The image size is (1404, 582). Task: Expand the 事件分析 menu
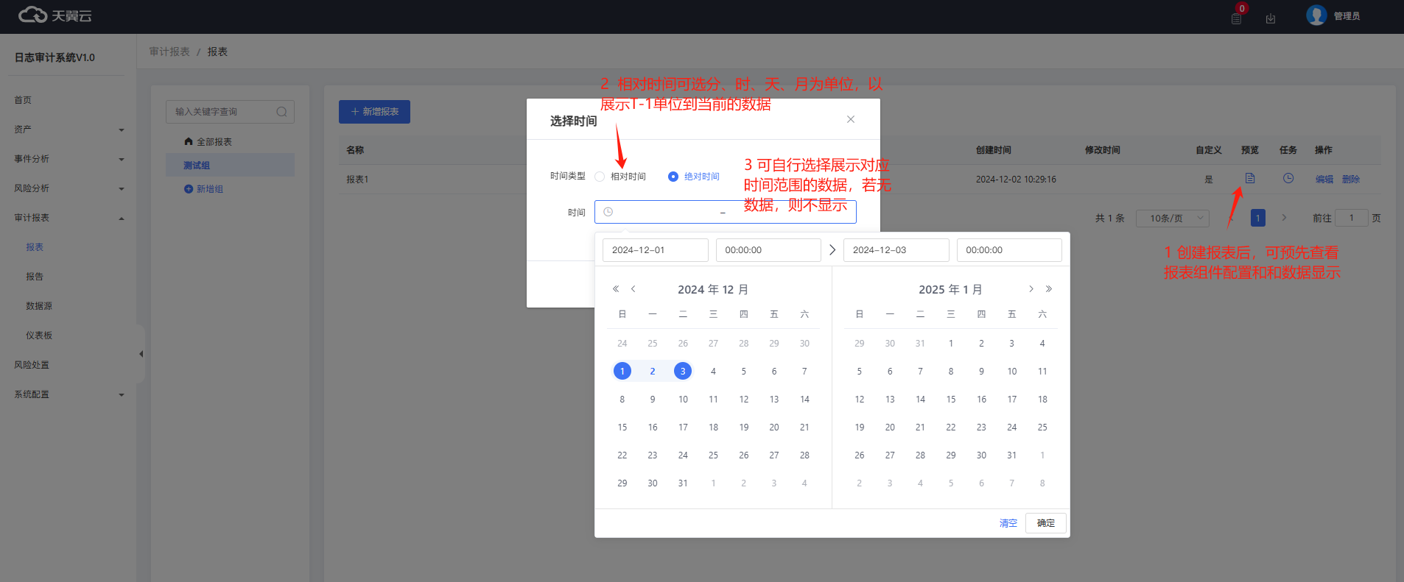(68, 159)
